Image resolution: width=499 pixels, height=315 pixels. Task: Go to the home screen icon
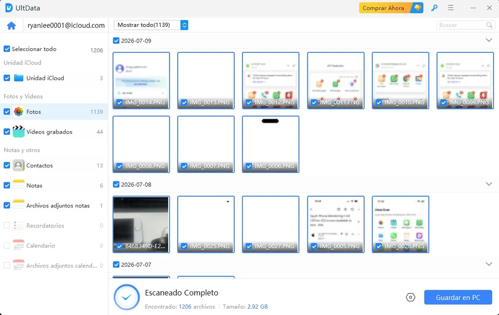coord(11,25)
